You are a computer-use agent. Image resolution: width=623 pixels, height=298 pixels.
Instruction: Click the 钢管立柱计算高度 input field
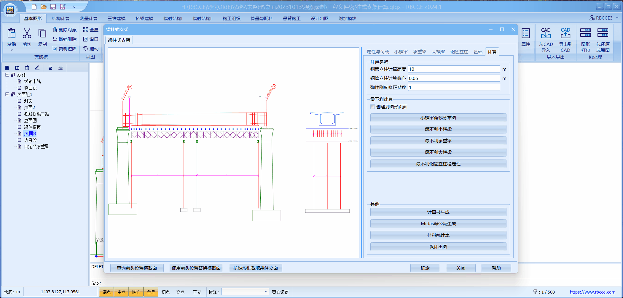[454, 69]
